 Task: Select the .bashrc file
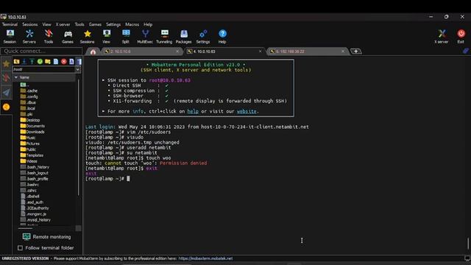pyautogui.click(x=29, y=185)
